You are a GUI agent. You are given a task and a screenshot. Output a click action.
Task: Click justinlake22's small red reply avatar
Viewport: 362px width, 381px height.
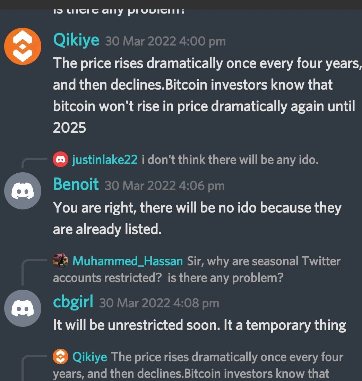coord(60,159)
